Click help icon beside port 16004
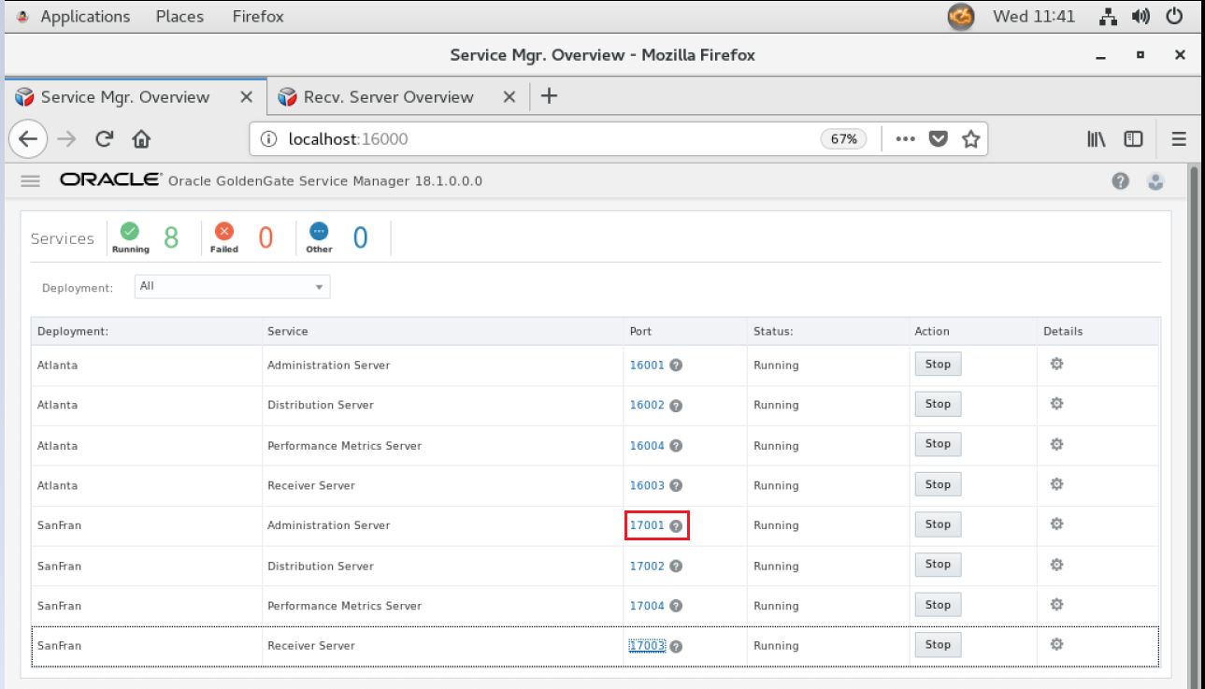This screenshot has height=689, width=1205. pyautogui.click(x=675, y=446)
